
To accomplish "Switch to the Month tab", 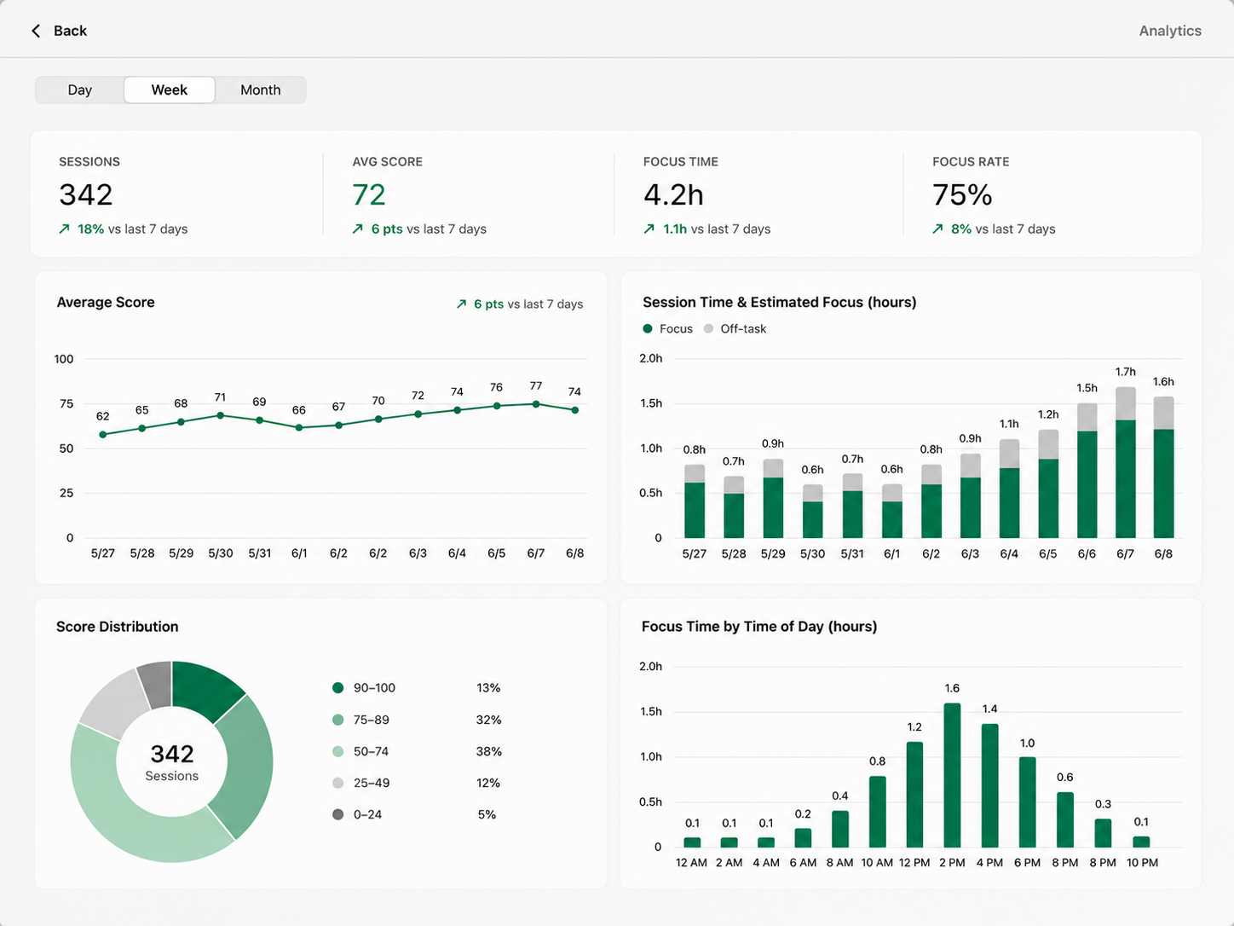I will tap(261, 90).
